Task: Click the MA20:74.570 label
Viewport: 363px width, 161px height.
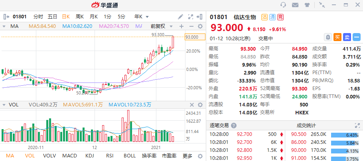Action: [114, 26]
